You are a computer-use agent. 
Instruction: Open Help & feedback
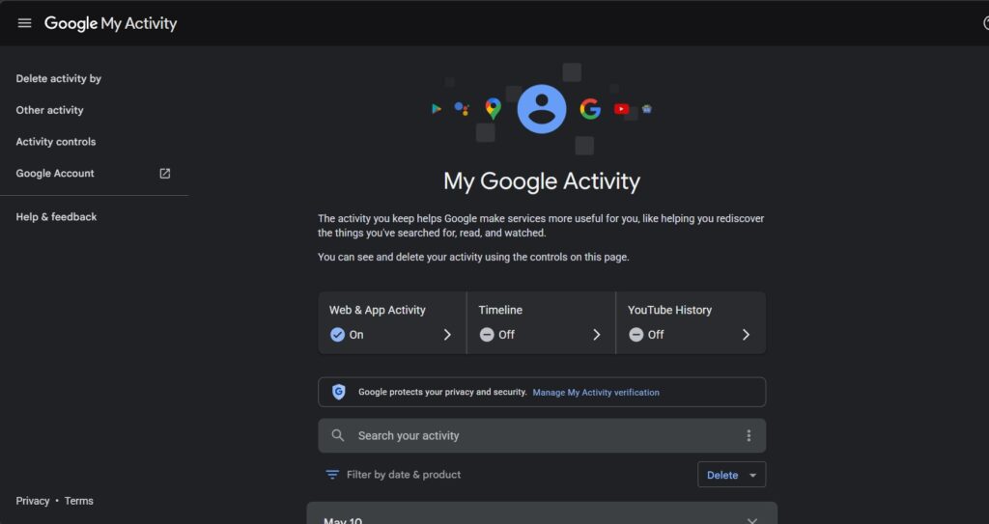tap(56, 217)
